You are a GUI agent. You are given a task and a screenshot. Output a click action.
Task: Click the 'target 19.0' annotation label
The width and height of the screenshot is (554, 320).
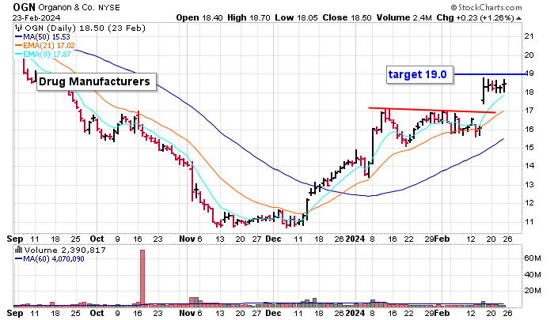[x=419, y=74]
